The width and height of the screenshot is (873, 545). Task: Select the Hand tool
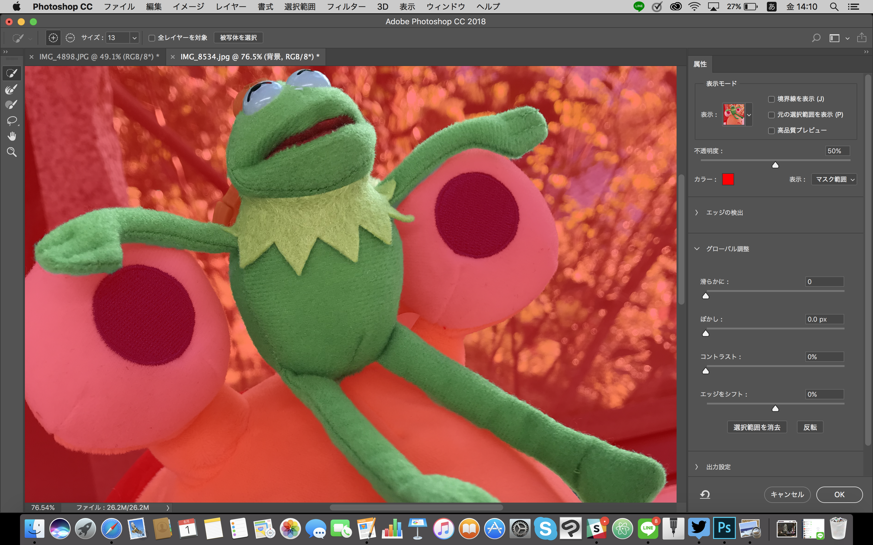pos(12,136)
